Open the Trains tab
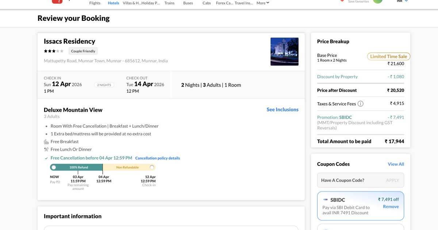Screen dimensions: 438x230 (169, 3)
